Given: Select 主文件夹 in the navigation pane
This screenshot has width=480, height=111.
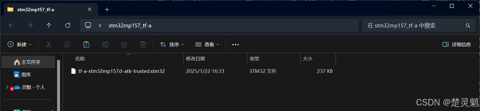Looking at the screenshot, I should point(28,62).
